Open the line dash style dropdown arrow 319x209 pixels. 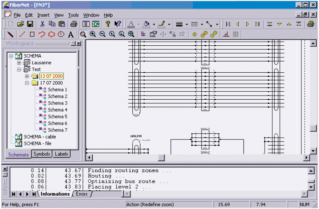point(202,25)
